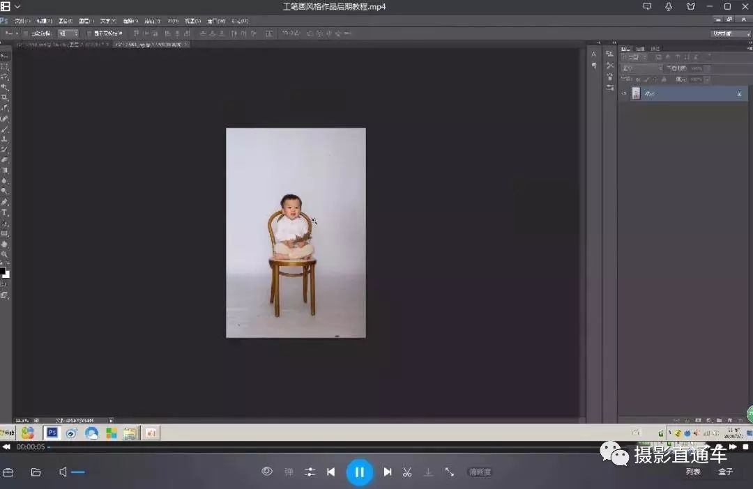Toggle Quick Mask mode icon
Image resolution: width=753 pixels, height=489 pixels.
point(5,285)
